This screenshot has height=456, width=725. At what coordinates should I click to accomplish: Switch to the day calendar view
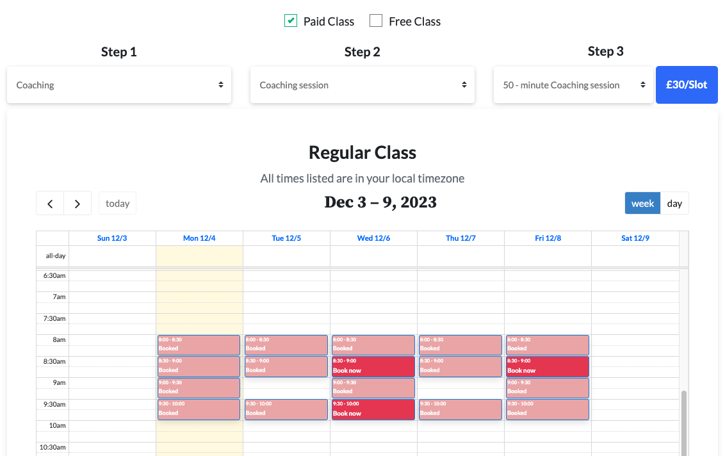pyautogui.click(x=674, y=203)
